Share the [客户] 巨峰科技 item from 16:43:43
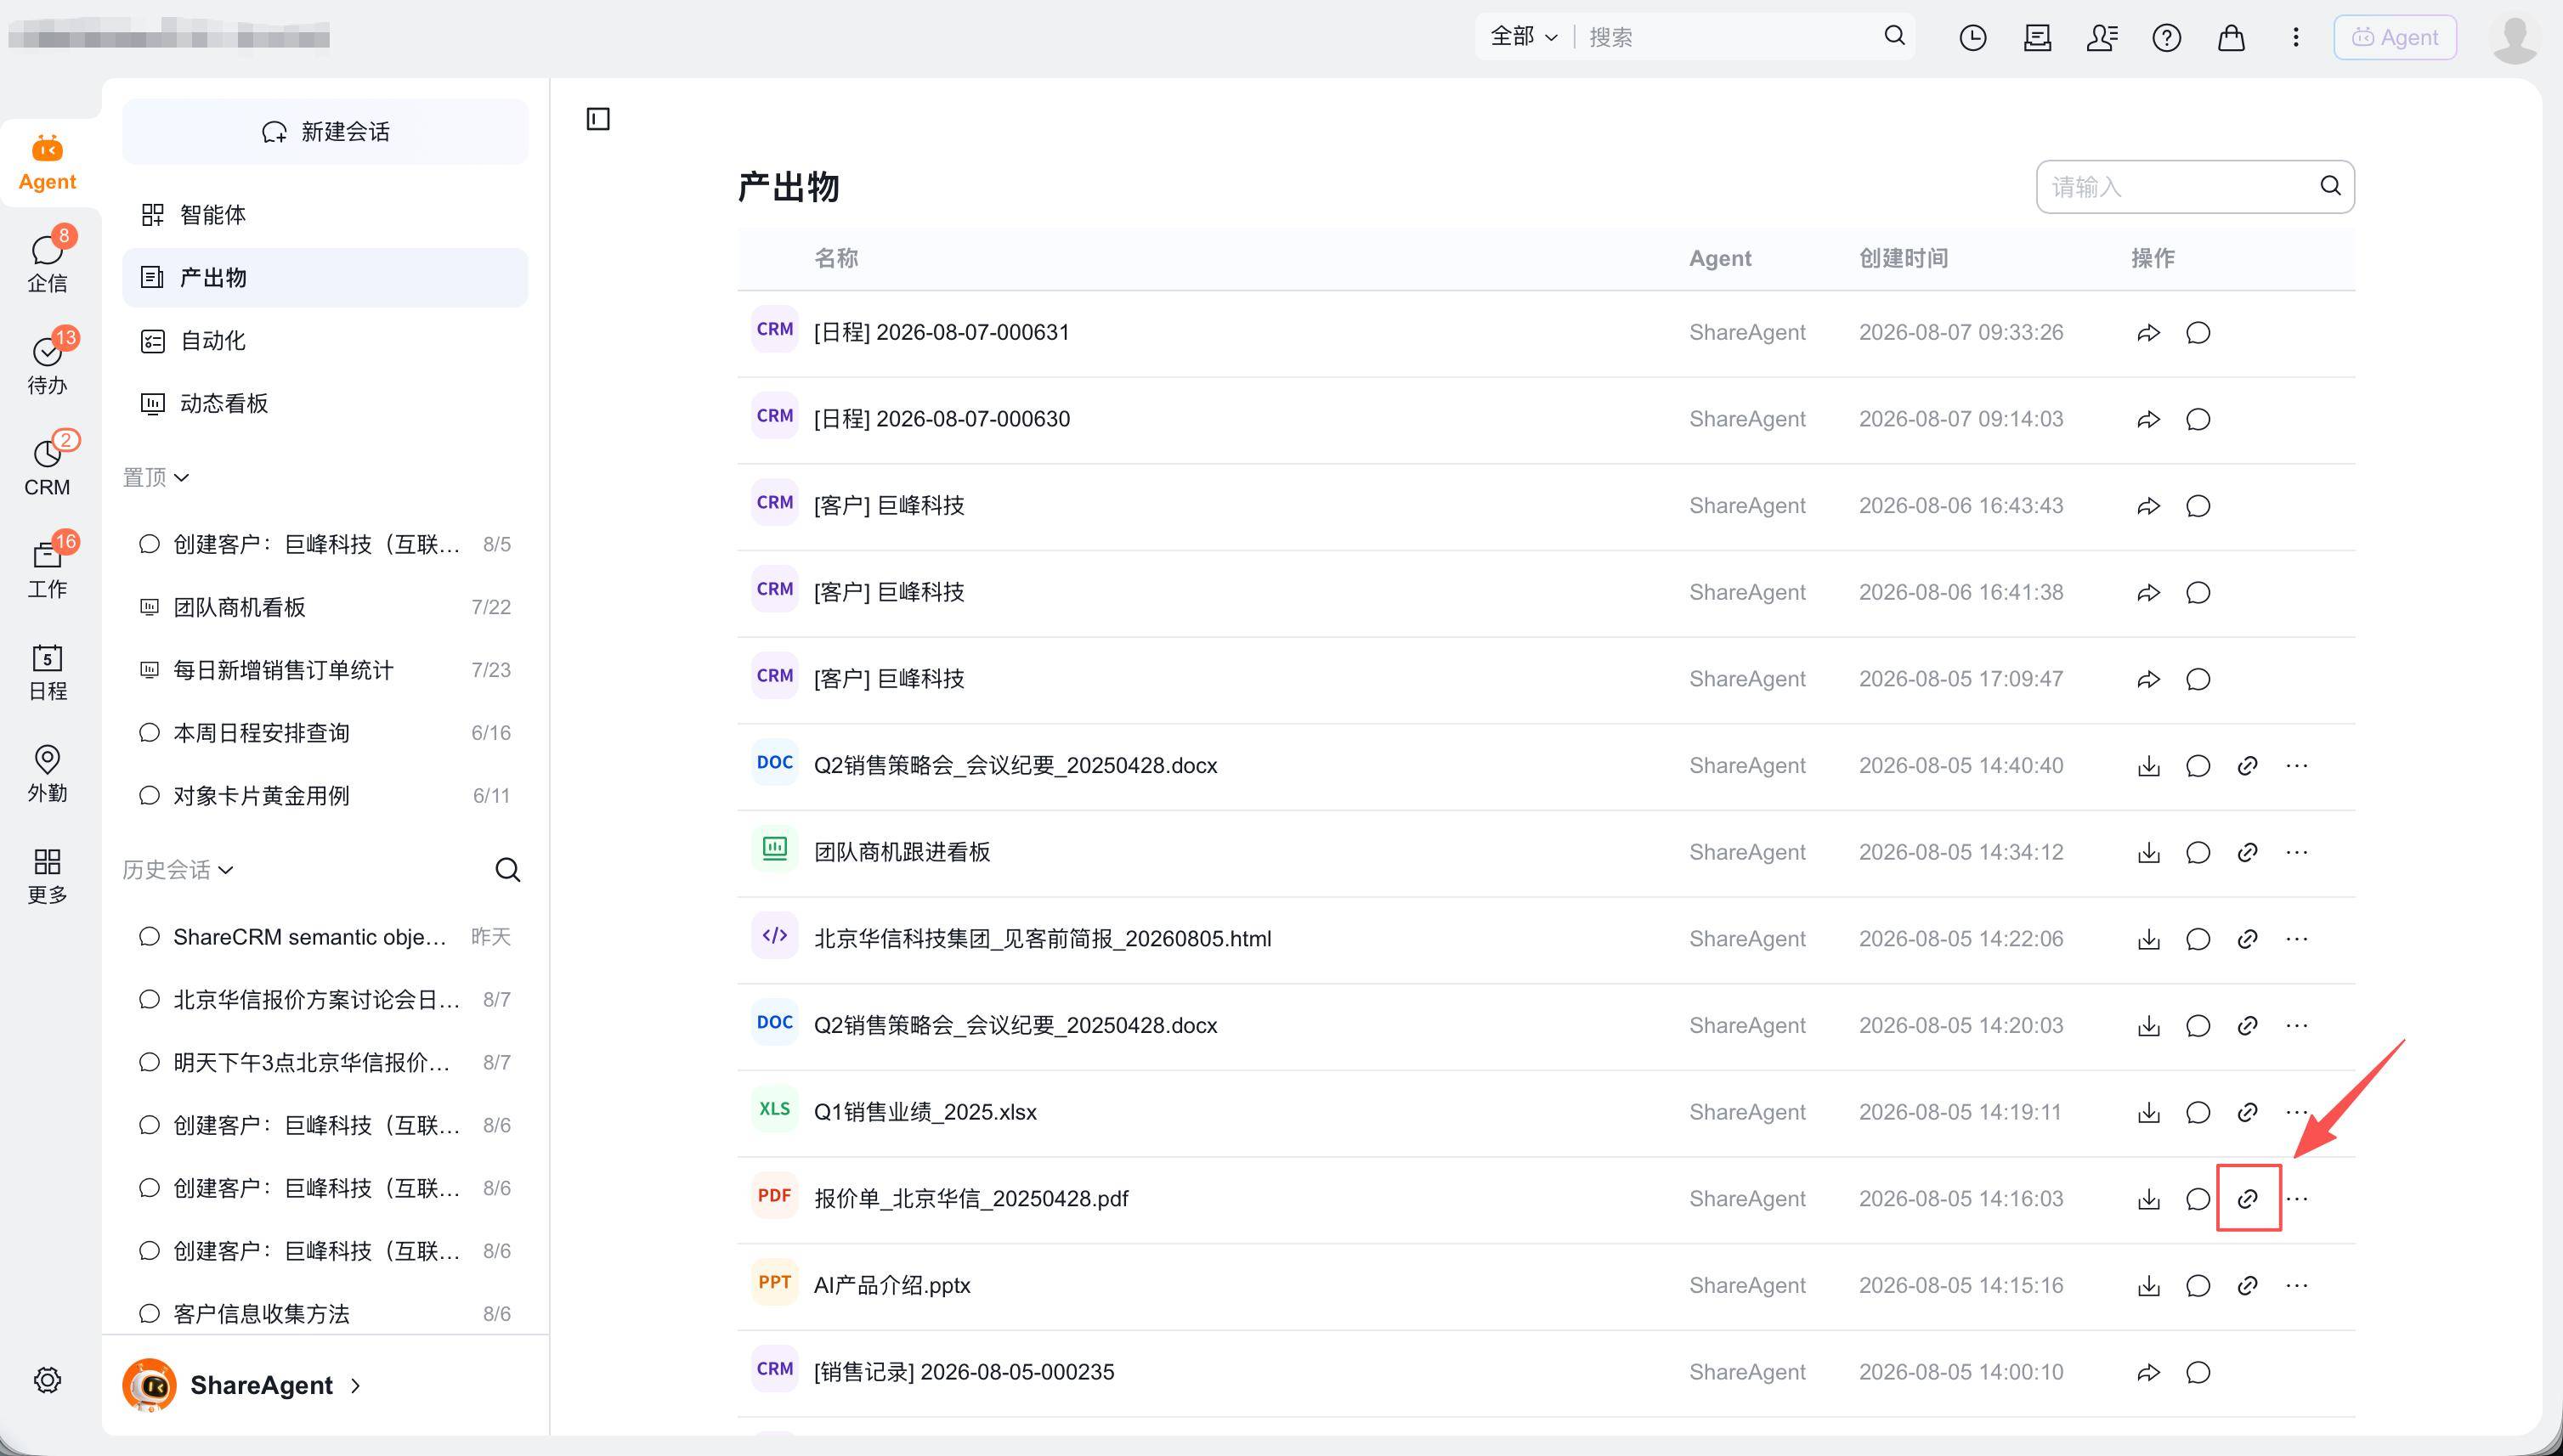 tap(2147, 506)
